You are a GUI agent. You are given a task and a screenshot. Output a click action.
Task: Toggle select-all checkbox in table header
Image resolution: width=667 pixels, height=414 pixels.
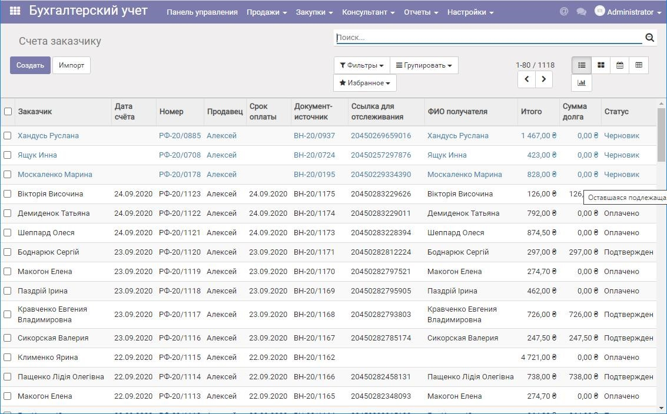point(8,111)
